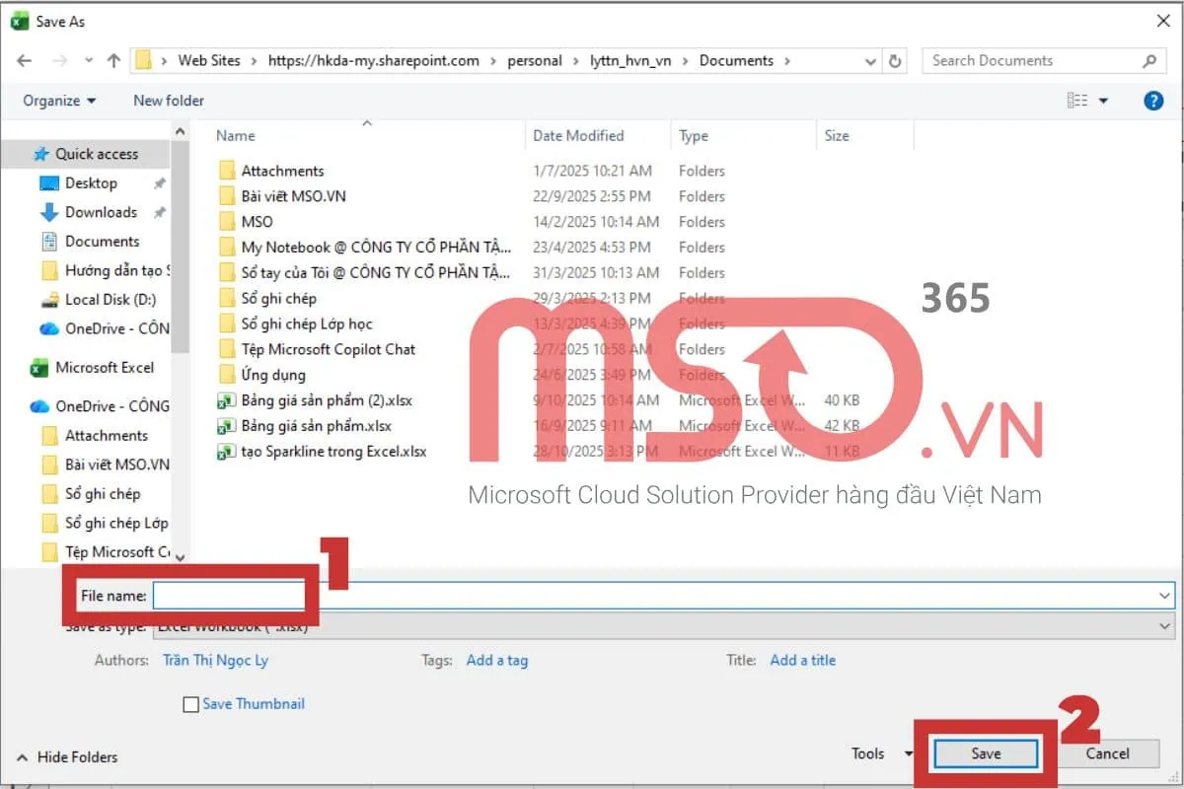Viewport: 1184px width, 789px height.
Task: Sort files by Name column header
Action: (236, 136)
